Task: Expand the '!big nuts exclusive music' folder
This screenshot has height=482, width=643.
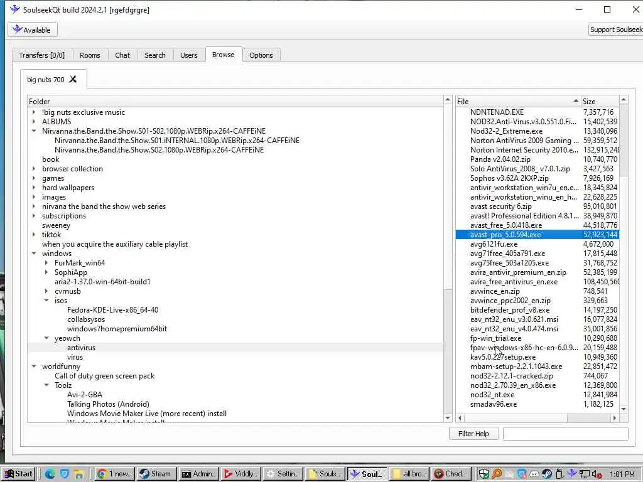Action: 34,112
